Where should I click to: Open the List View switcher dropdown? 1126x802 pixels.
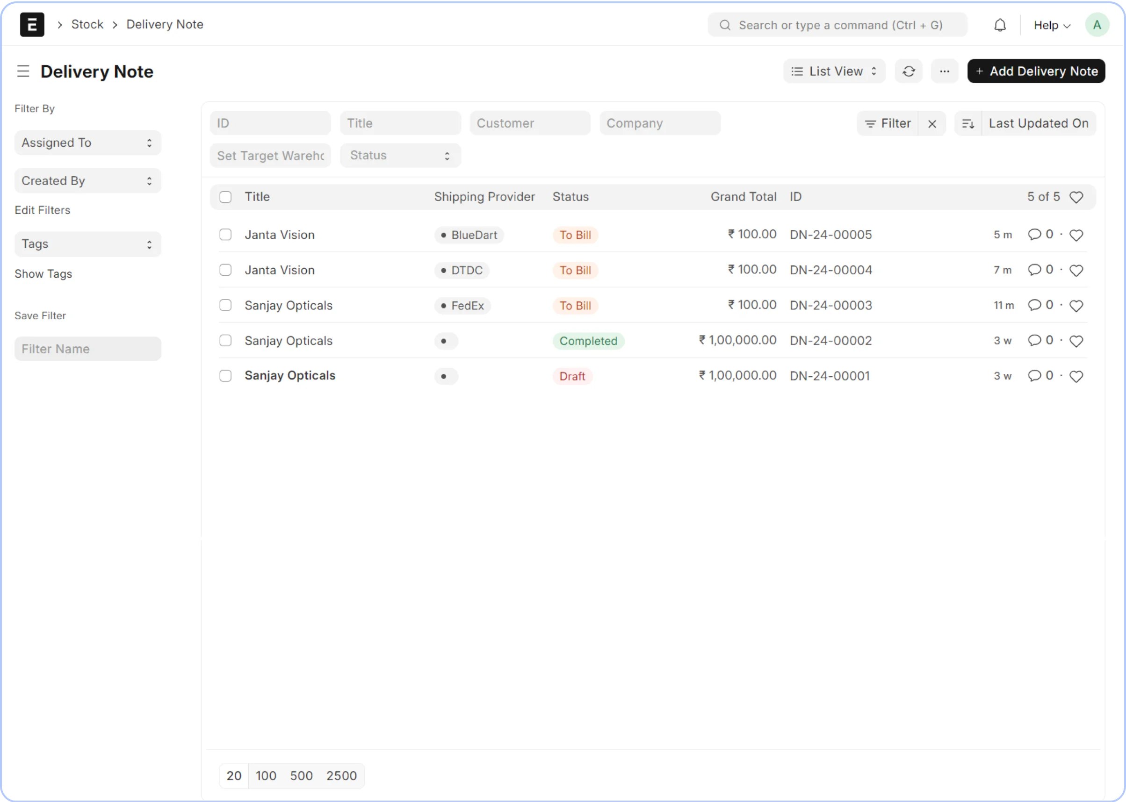pos(834,72)
